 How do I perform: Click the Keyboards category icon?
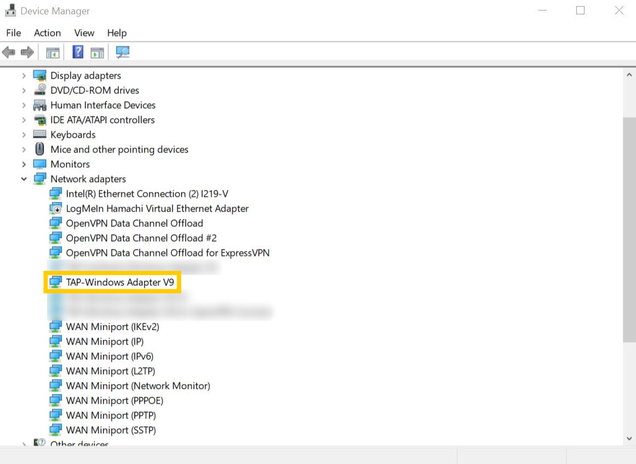40,134
